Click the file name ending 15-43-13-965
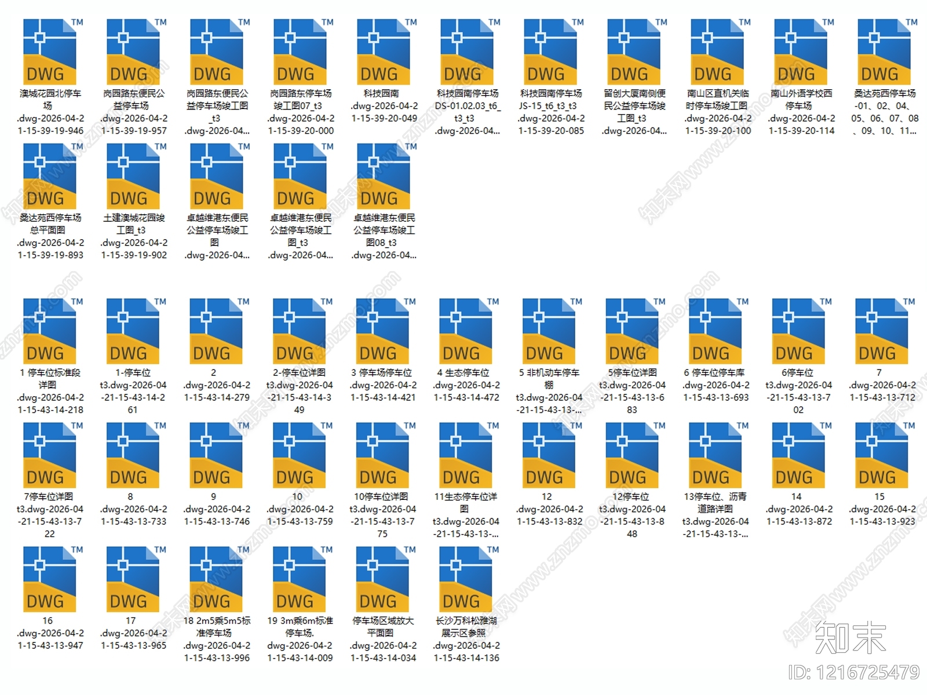The width and height of the screenshot is (927, 695). (x=133, y=633)
